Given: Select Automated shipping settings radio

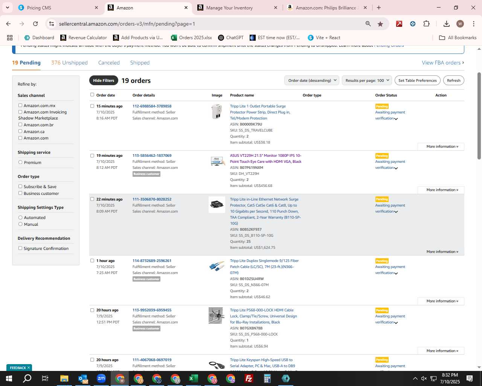Looking at the screenshot, I should [x=20, y=217].
